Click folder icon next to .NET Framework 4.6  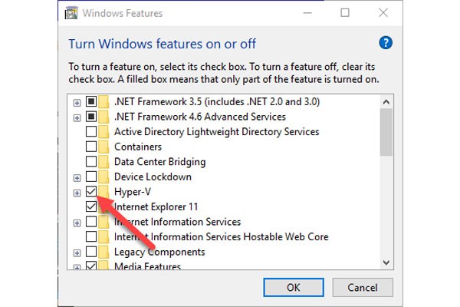coord(103,117)
